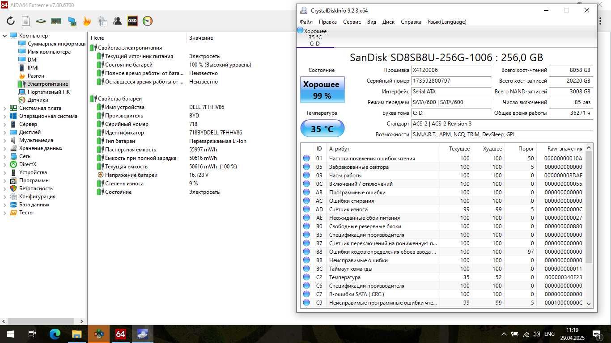The height and width of the screenshot is (343, 611).
Task: Click the Атрибут column header in SMART table
Action: coord(383,149)
